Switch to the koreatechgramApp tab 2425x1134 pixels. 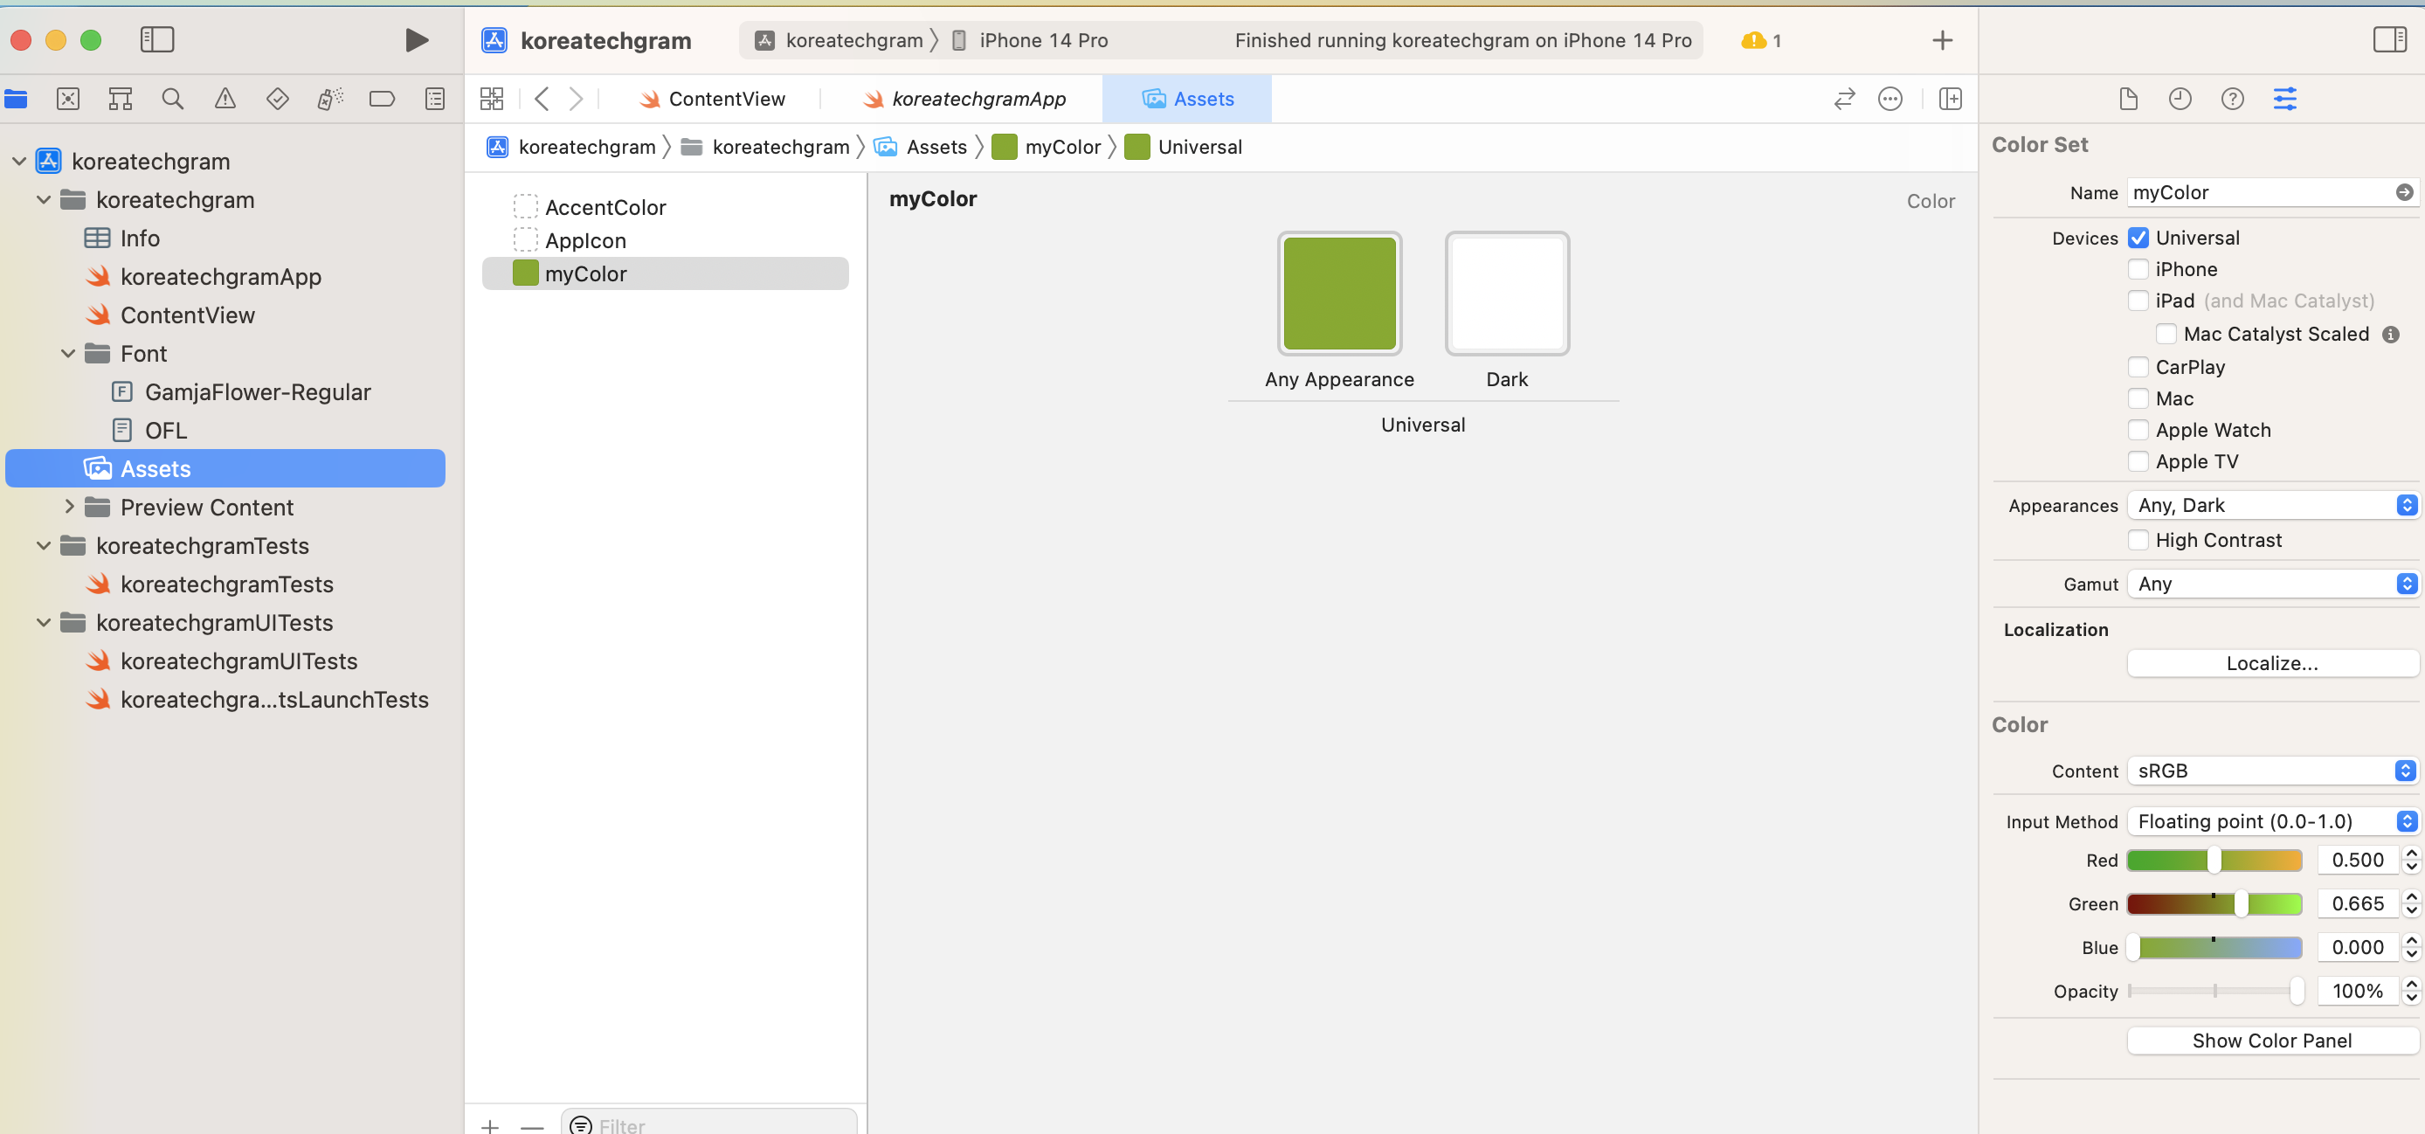coord(965,99)
